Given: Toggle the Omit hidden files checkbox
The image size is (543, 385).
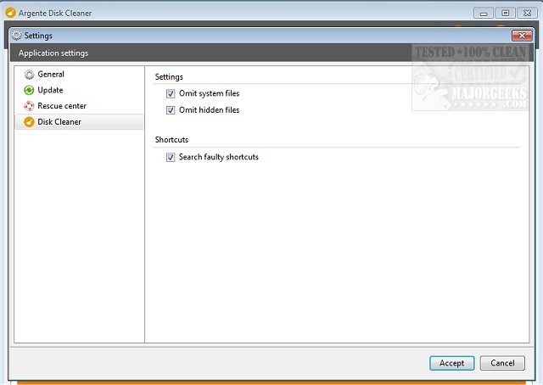Looking at the screenshot, I should point(171,110).
